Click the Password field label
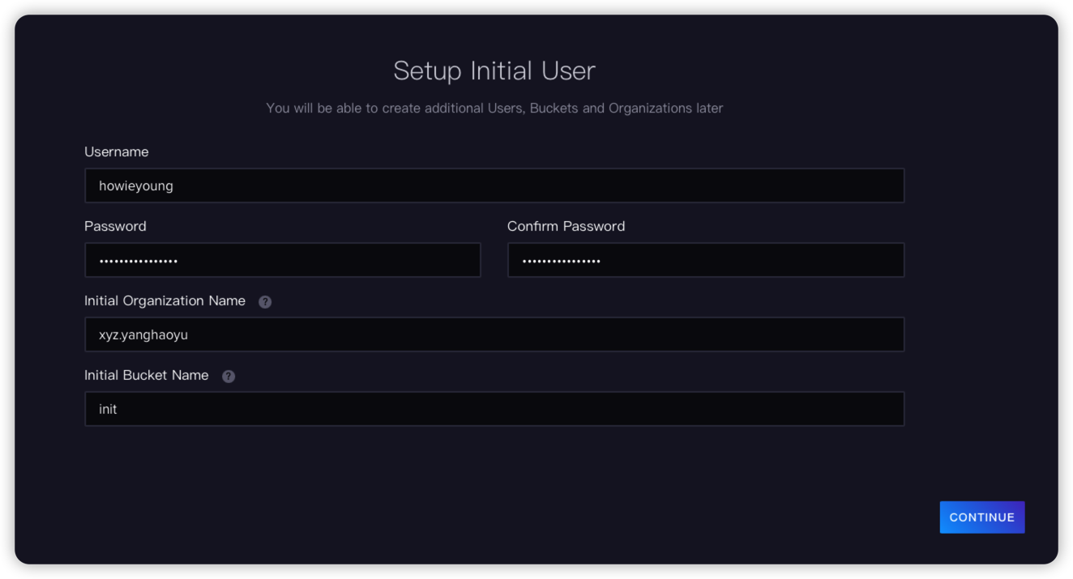This screenshot has height=579, width=1073. point(115,226)
